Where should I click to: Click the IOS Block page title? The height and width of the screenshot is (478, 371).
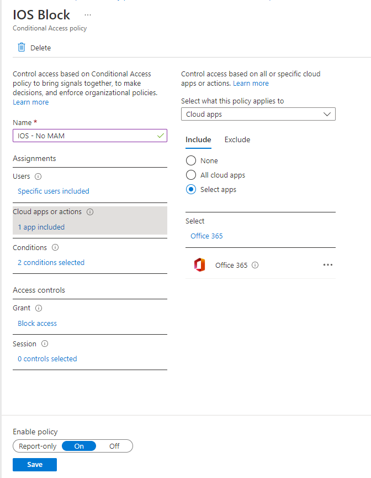pos(41,14)
